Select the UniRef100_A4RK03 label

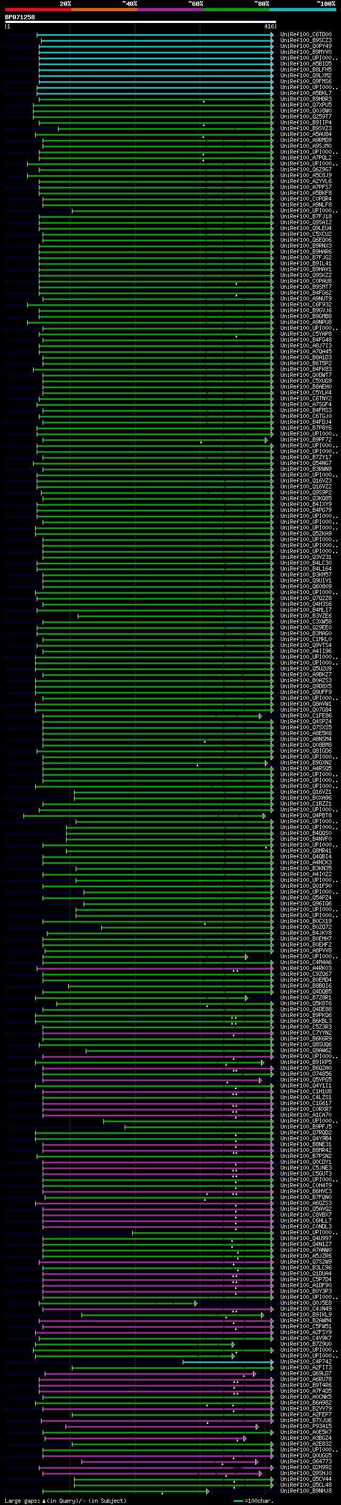pyautogui.click(x=305, y=968)
